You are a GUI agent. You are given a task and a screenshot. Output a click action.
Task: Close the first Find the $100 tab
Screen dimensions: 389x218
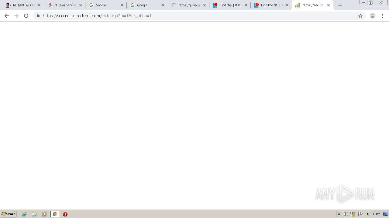246,5
